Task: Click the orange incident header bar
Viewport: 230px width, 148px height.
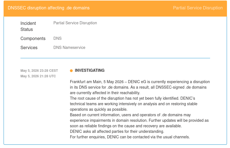Action: [115, 9]
